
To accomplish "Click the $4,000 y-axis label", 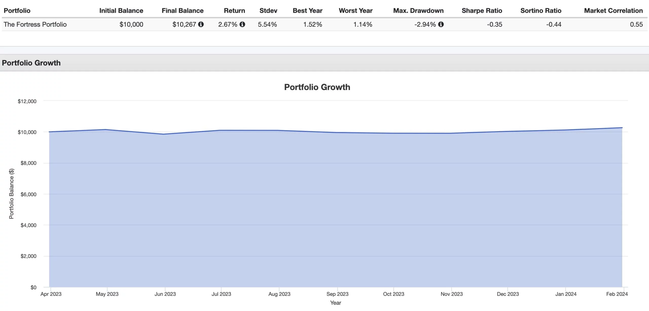I will 28,225.
